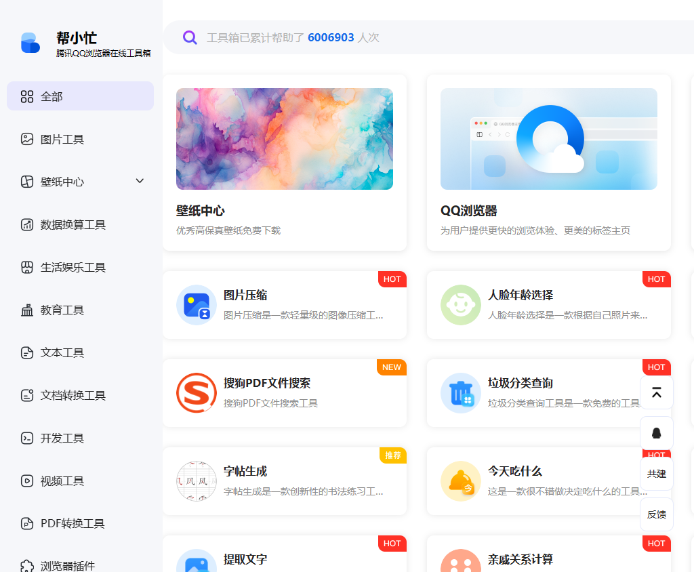Click the 字帖生成 calligraphy grid icon
The image size is (694, 572).
[197, 481]
